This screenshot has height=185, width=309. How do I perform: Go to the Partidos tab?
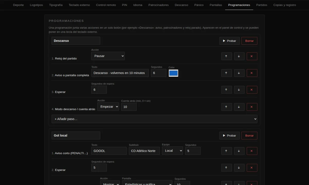point(262,5)
